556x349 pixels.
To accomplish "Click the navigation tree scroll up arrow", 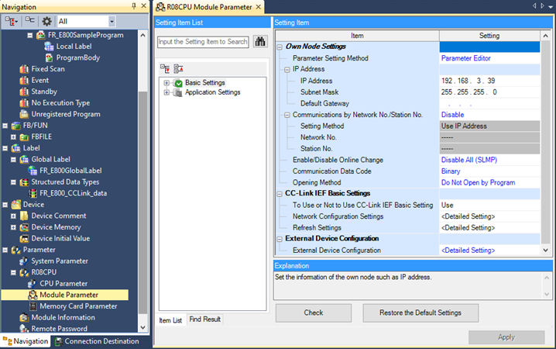I will pos(142,35).
